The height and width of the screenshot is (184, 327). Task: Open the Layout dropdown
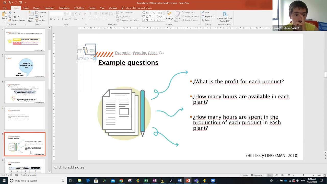[41, 13]
